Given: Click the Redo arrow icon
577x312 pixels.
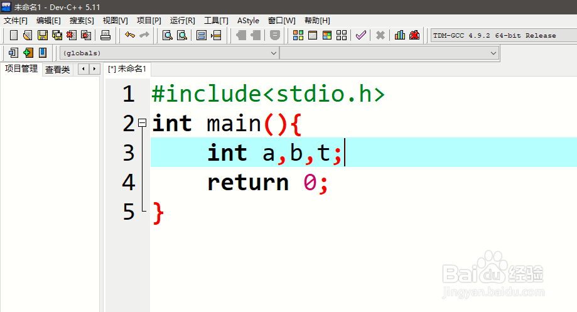Looking at the screenshot, I should [x=144, y=35].
